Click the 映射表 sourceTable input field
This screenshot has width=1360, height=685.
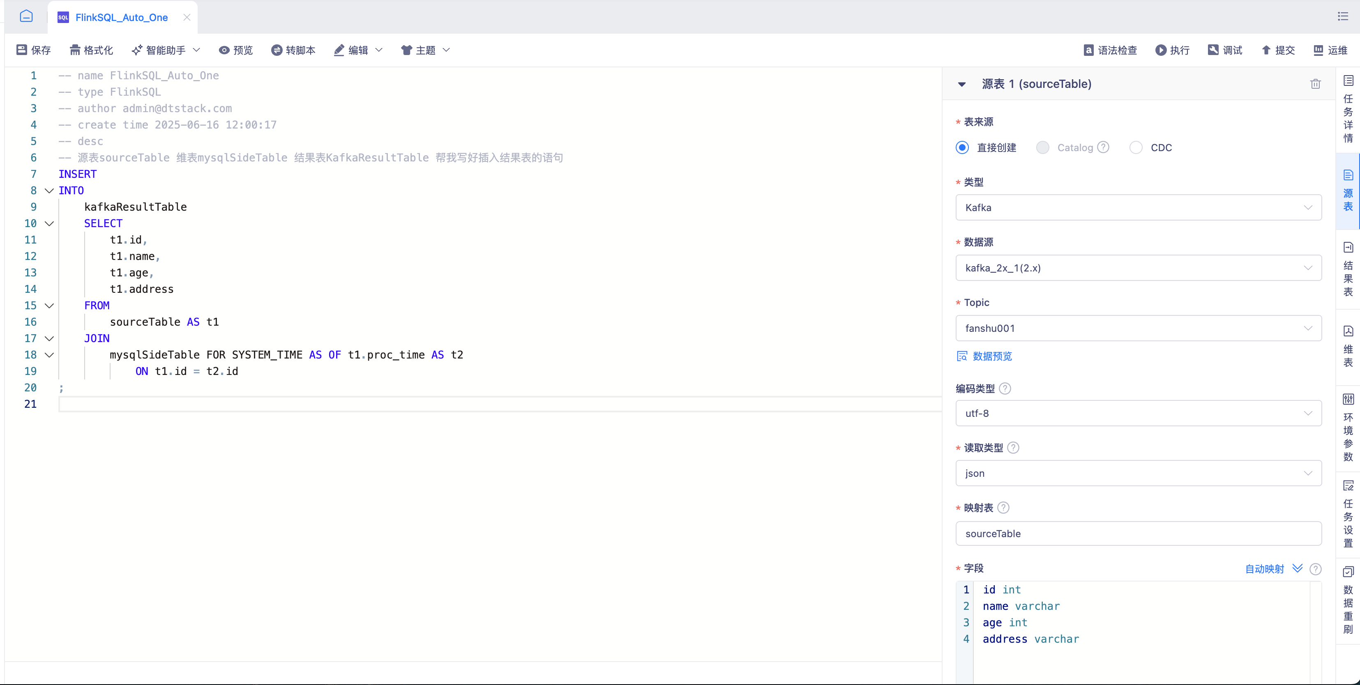(x=1138, y=533)
